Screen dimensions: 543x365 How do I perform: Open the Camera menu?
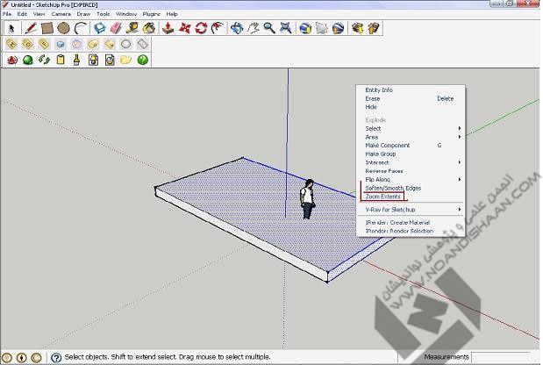tap(61, 14)
